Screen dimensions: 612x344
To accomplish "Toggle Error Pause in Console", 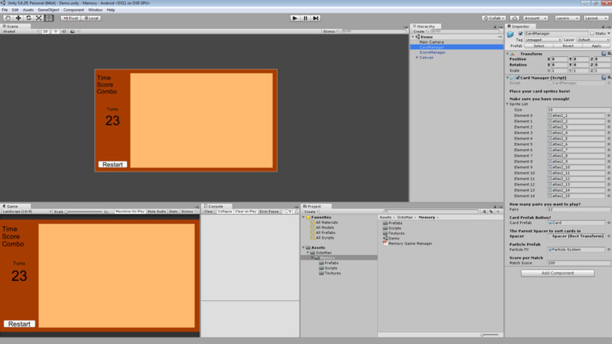I will pos(269,211).
